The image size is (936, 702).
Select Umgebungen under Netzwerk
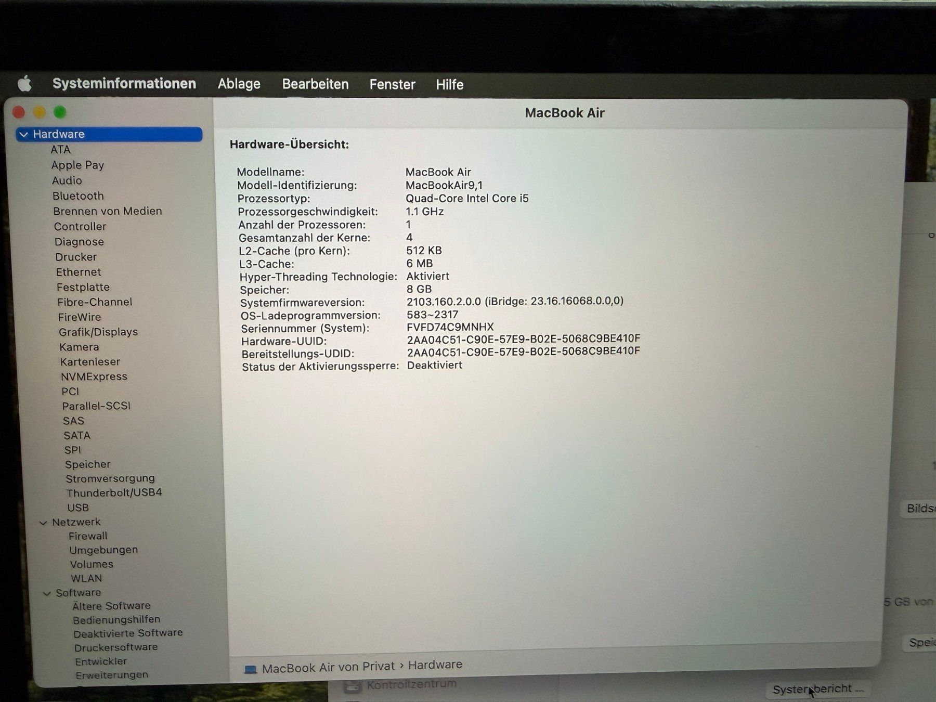click(103, 550)
